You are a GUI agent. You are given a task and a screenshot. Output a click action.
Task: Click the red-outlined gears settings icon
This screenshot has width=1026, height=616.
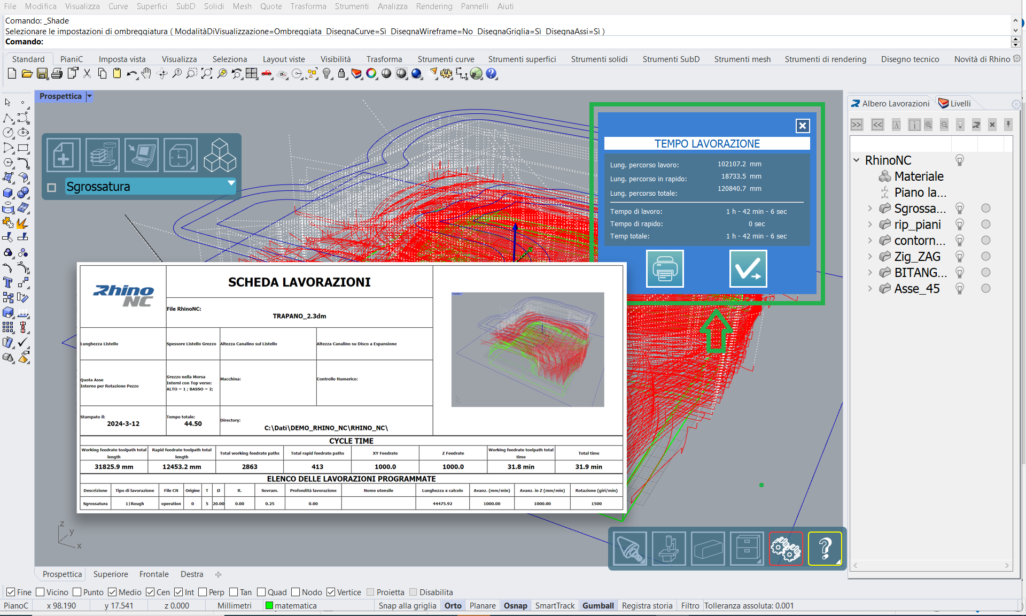coord(786,549)
